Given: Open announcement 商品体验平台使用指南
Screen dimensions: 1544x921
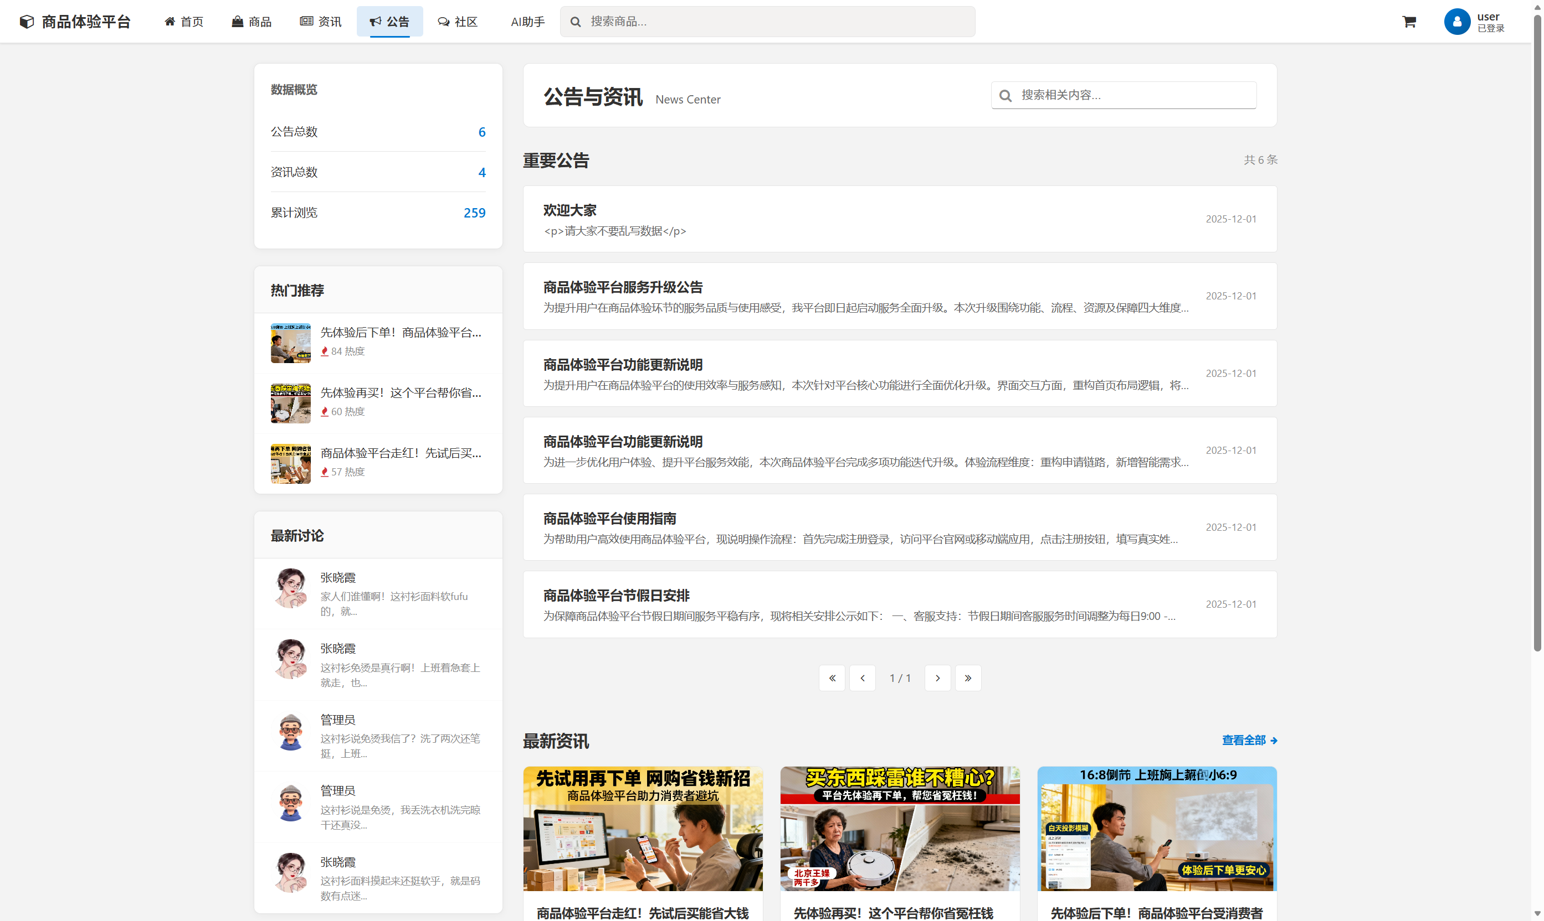Looking at the screenshot, I should [609, 518].
